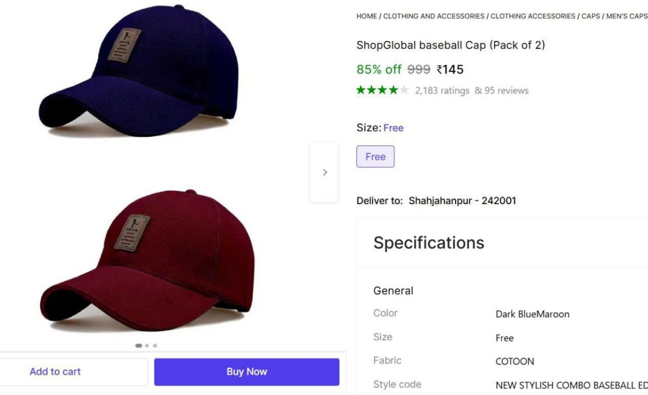Add the cap pack to cart
Viewport: 648px width, 395px height.
(x=55, y=372)
